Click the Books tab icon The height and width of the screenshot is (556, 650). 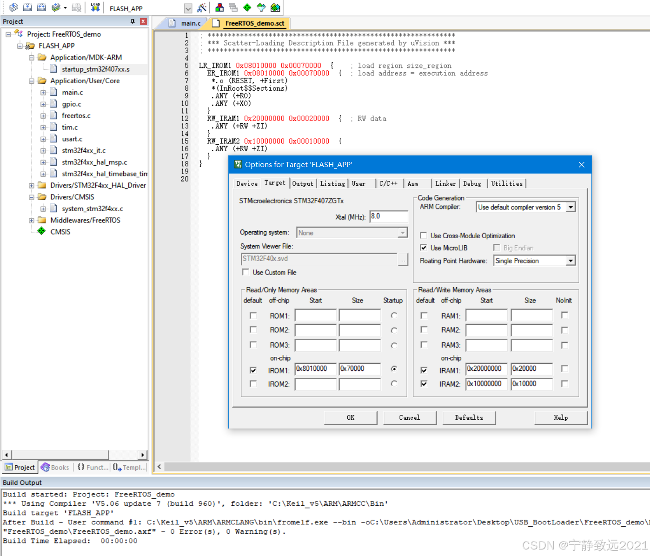point(45,467)
